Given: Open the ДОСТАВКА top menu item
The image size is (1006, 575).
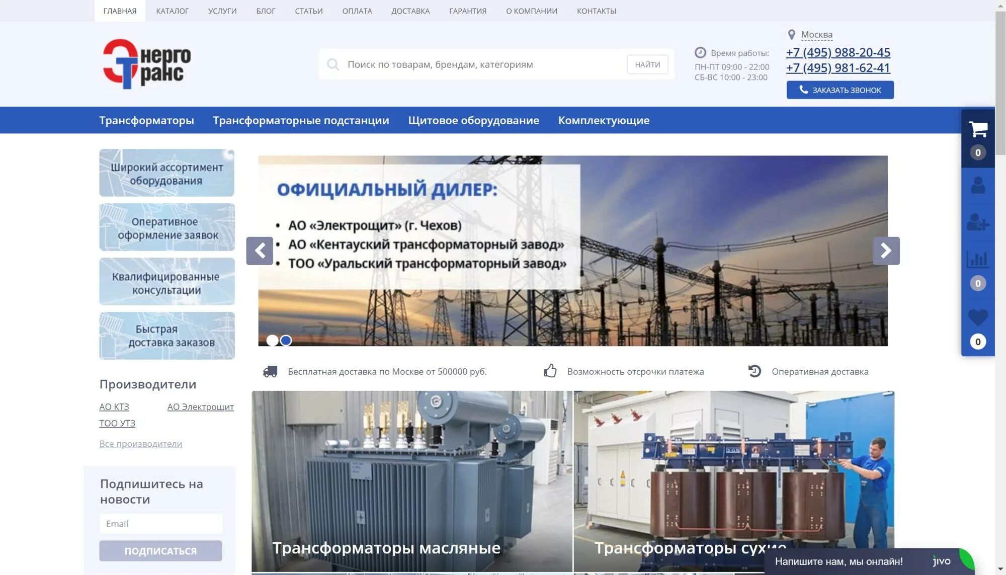Looking at the screenshot, I should [410, 11].
